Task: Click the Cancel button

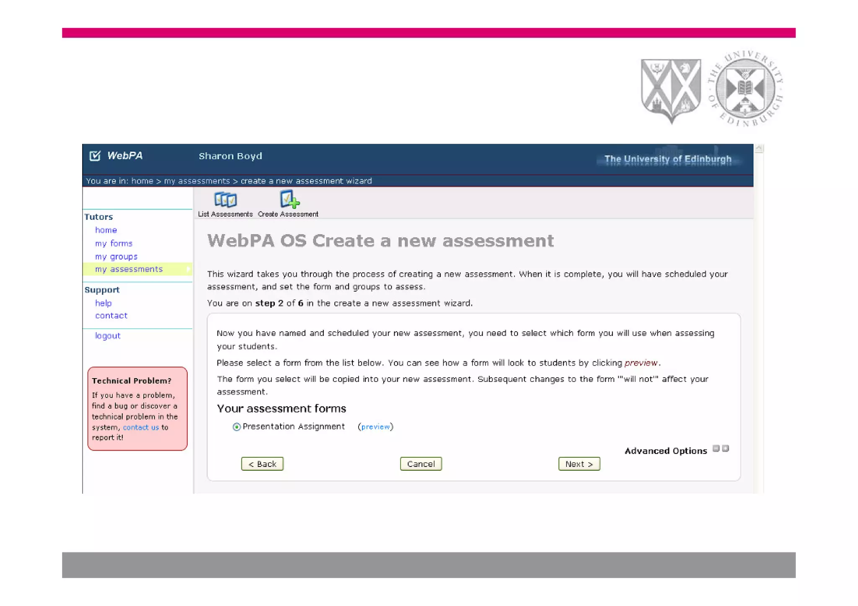Action: (x=421, y=464)
